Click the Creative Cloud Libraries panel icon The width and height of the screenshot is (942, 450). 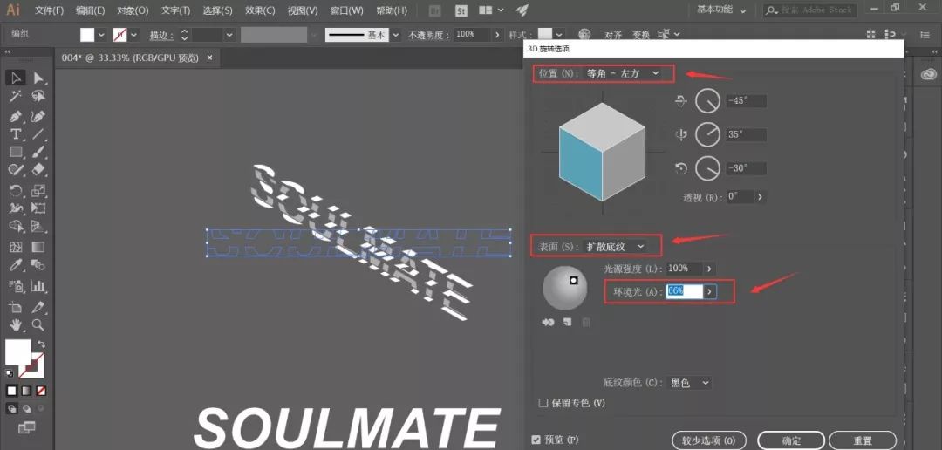(x=928, y=75)
